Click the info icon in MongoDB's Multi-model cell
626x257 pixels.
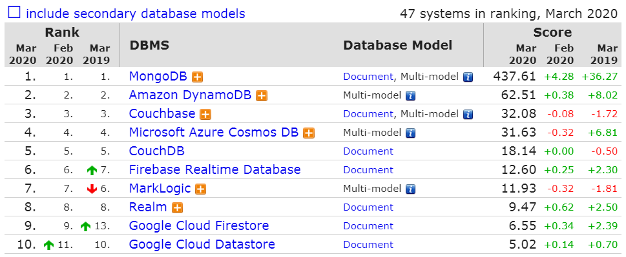[x=468, y=77]
